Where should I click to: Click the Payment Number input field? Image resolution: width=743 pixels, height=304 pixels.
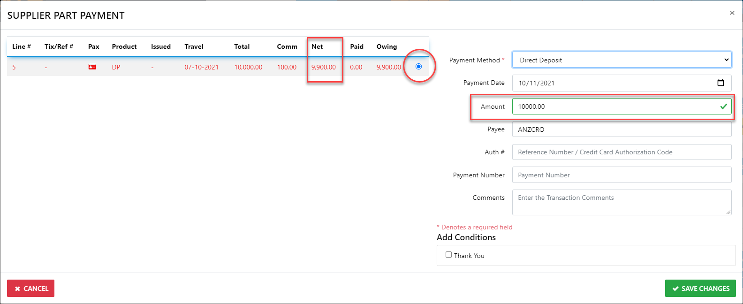(x=622, y=175)
